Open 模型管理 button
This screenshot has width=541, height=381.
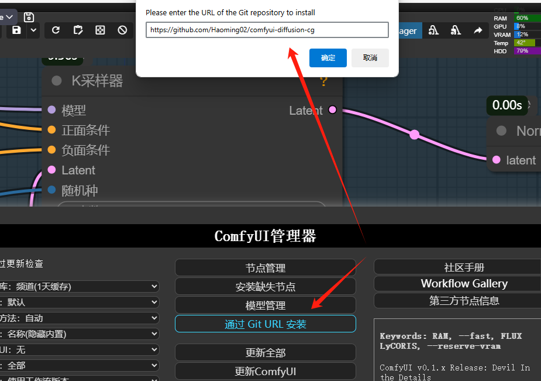point(266,305)
